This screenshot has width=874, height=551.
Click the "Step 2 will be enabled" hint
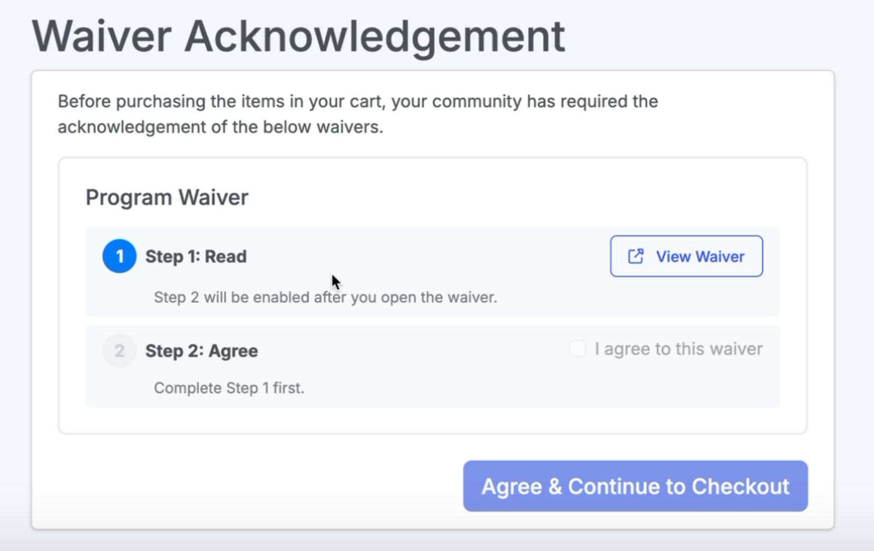tap(325, 297)
